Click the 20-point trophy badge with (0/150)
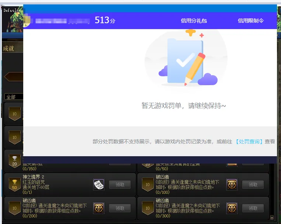The width and height of the screenshot is (281, 224). point(14,161)
